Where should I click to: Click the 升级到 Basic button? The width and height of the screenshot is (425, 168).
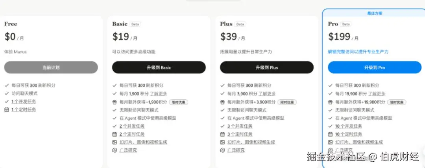159,68
